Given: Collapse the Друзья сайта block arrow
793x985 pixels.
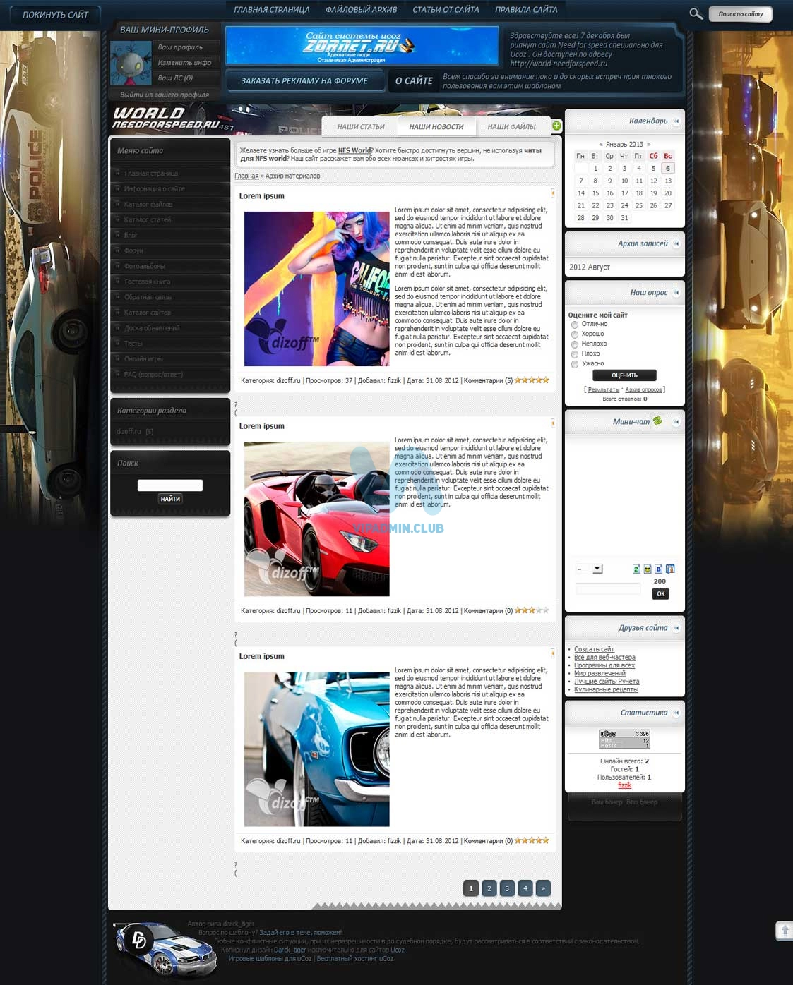Looking at the screenshot, I should tap(676, 628).
